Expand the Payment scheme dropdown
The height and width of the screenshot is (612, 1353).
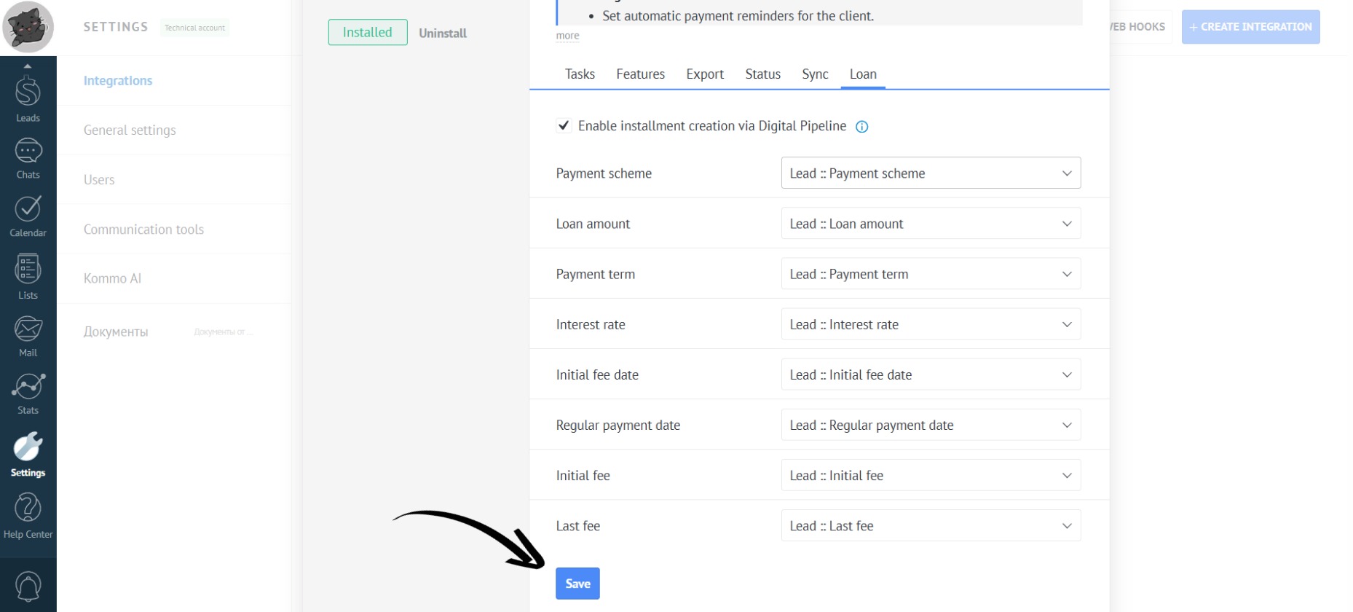[x=930, y=173]
